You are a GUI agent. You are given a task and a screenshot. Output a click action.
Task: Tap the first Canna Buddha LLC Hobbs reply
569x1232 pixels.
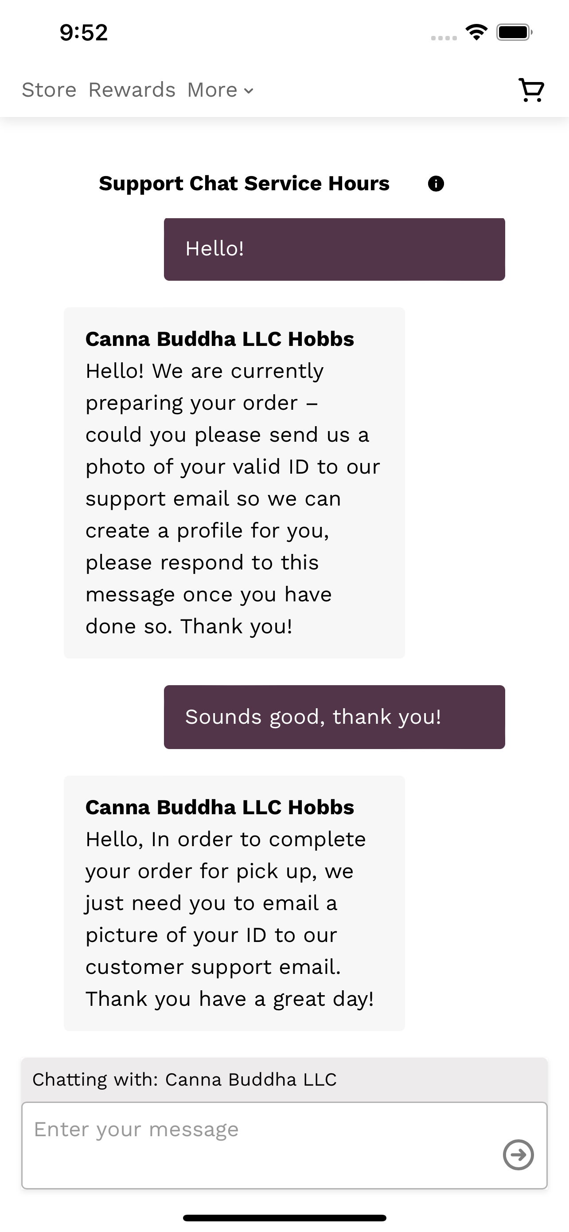point(234,483)
